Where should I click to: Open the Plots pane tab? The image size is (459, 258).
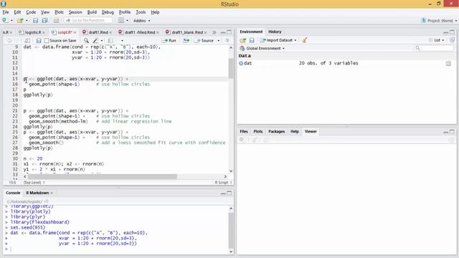point(258,131)
